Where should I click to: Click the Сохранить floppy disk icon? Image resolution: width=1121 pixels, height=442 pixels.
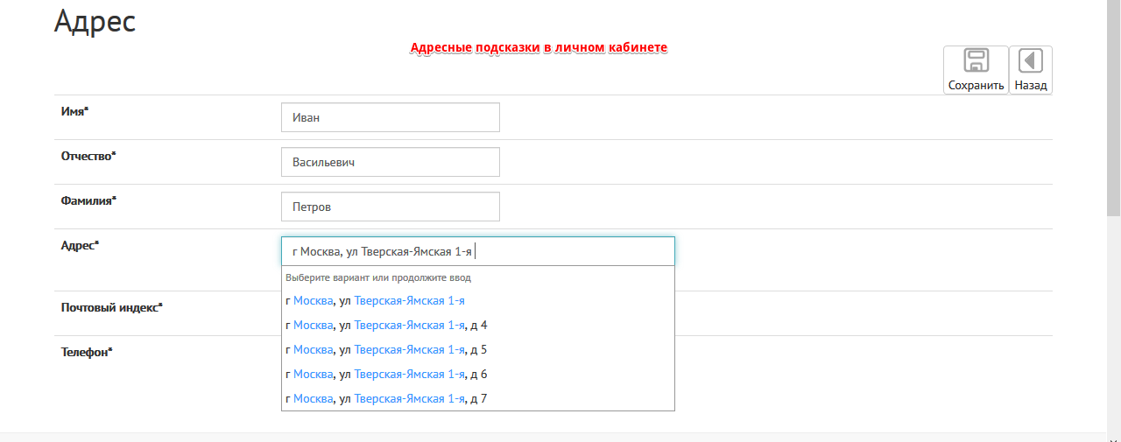(x=976, y=60)
